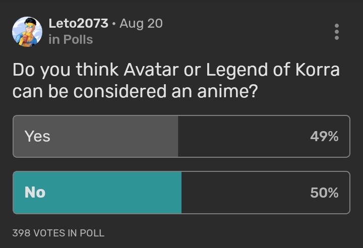Click Leto2073's profile avatar picture
Image resolution: width=363 pixels, height=248 pixels.
(27, 31)
